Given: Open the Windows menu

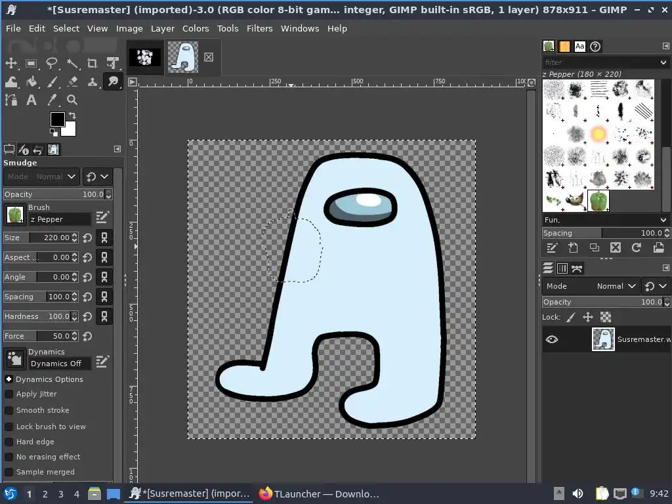Looking at the screenshot, I should (299, 28).
